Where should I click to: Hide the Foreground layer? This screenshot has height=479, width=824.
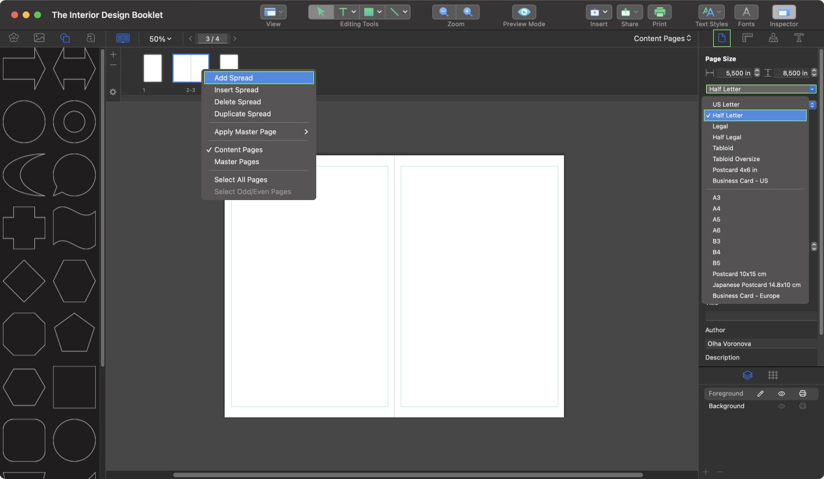782,393
